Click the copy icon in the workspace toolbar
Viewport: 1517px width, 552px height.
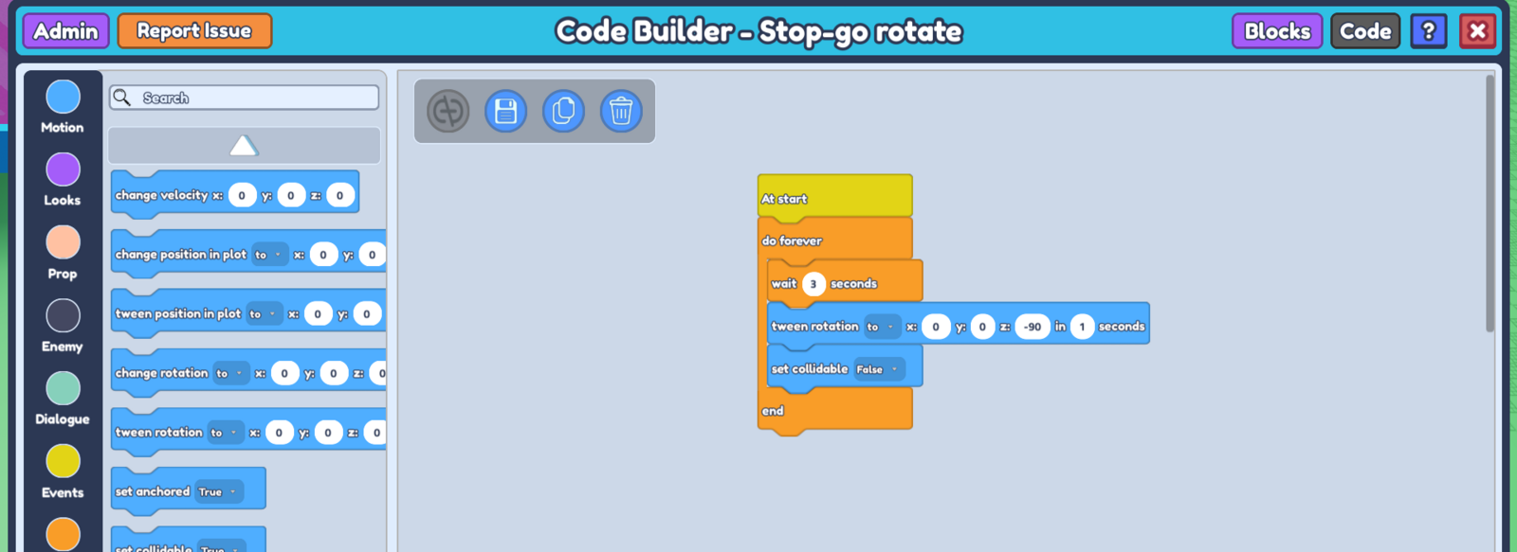tap(563, 112)
